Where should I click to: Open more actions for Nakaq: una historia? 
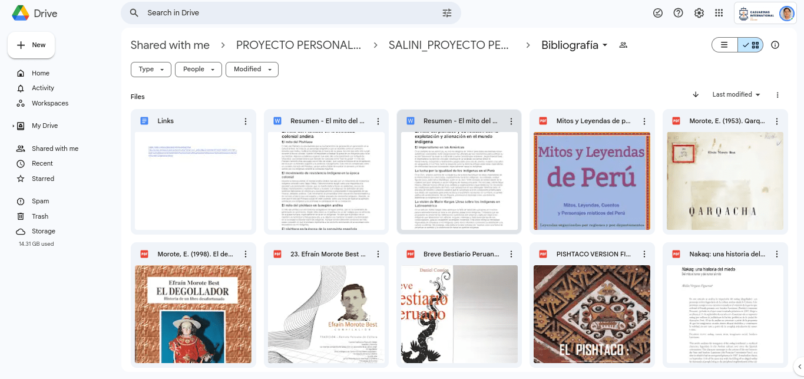[x=777, y=255]
